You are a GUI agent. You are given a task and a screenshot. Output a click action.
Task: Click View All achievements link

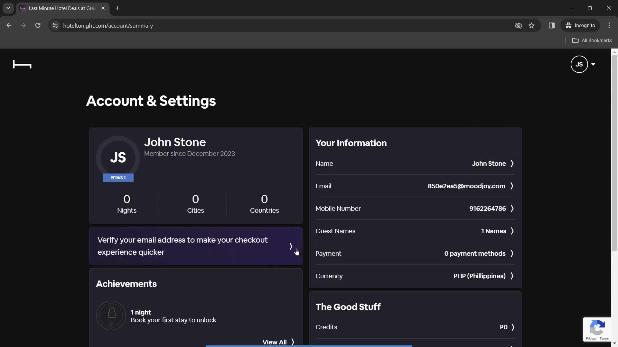[278, 342]
